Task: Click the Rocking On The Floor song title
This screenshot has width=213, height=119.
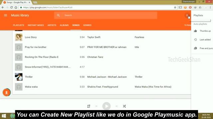Action: [x=42, y=57]
